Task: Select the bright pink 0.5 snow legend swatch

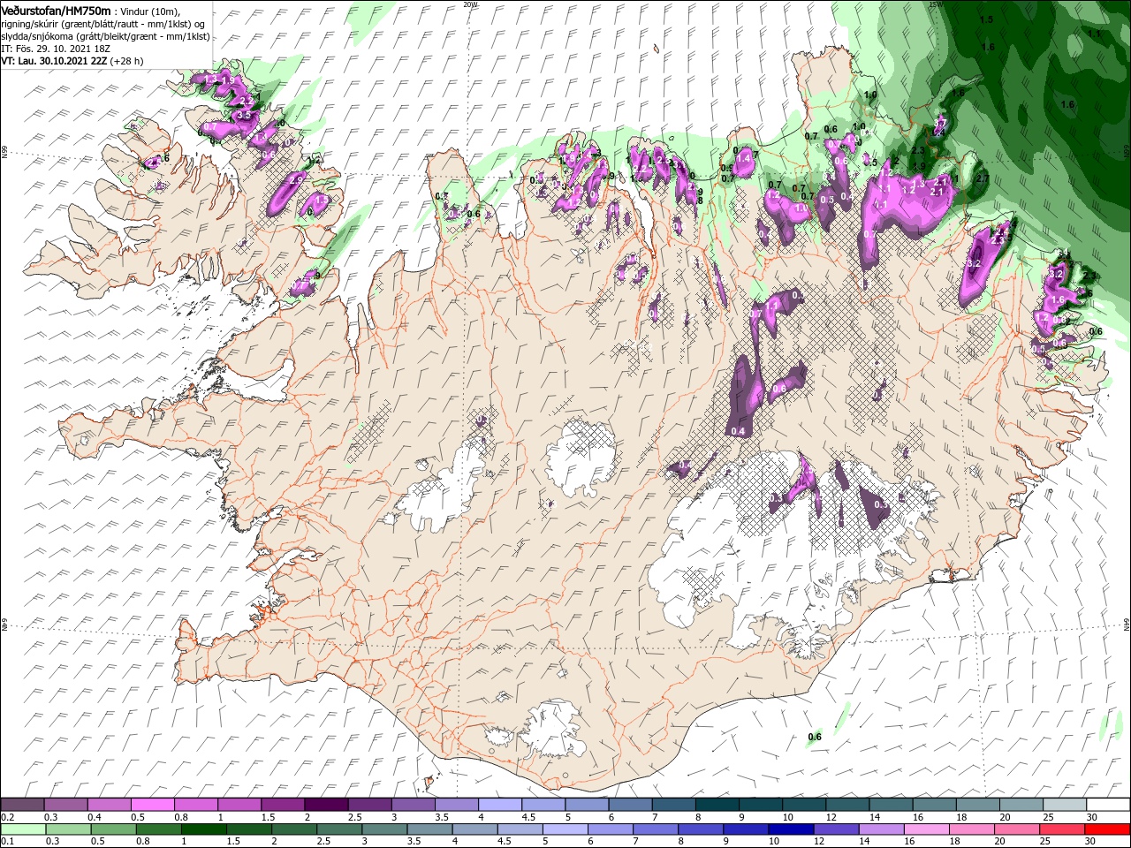Action: [152, 805]
